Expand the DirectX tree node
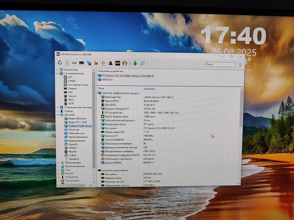The image size is (294, 220). pos(59,173)
